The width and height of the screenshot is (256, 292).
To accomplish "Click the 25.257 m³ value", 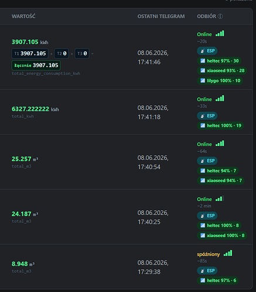I will pos(25,159).
